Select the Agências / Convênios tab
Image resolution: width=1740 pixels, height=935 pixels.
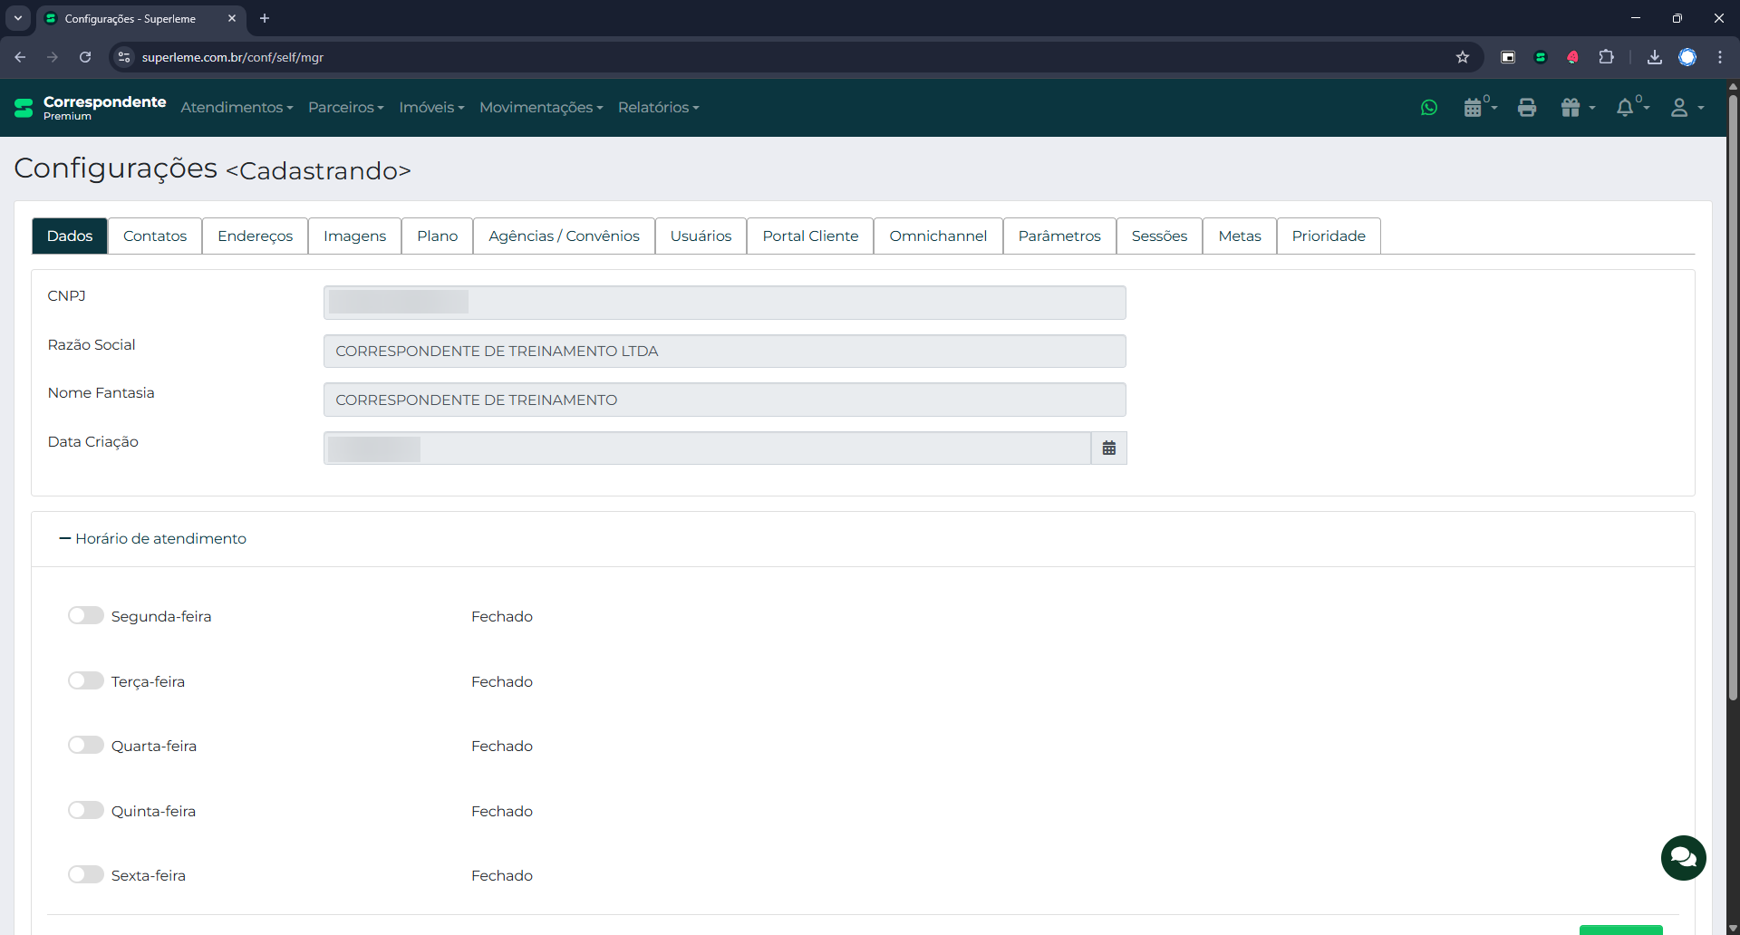564,236
